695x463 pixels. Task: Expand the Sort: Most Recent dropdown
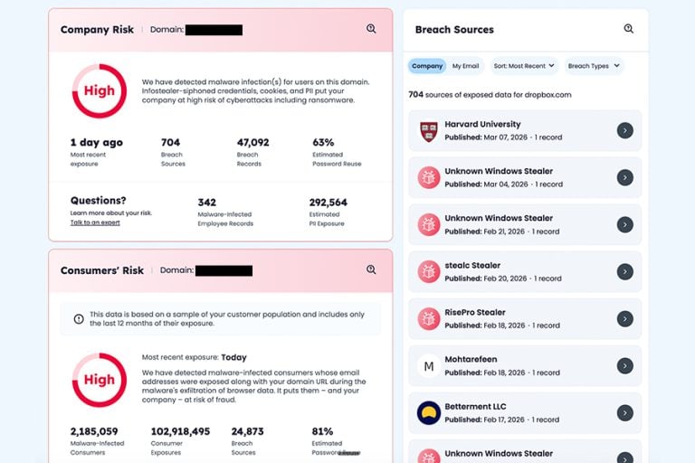(524, 66)
